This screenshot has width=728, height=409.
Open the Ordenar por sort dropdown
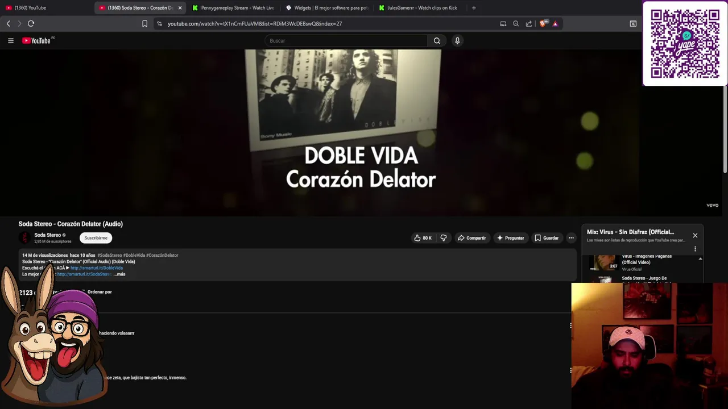pos(100,292)
